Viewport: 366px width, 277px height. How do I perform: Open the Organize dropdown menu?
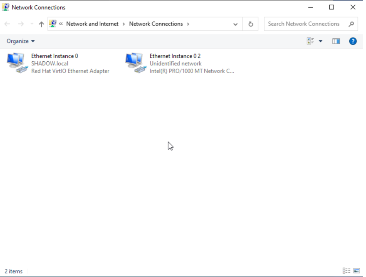pos(21,41)
